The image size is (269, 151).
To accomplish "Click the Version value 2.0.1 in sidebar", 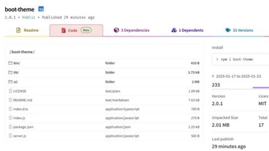I will pyautogui.click(x=217, y=104).
